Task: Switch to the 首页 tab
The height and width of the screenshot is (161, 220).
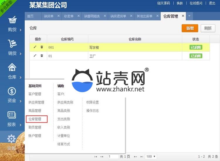Action: [30, 16]
